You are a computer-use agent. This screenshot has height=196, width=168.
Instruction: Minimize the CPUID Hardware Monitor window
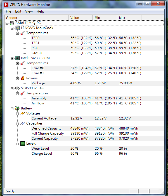click(x=140, y=4)
